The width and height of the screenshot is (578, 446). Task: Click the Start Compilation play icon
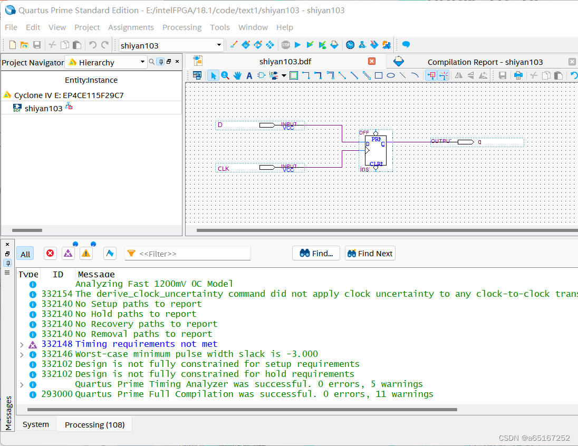[298, 45]
